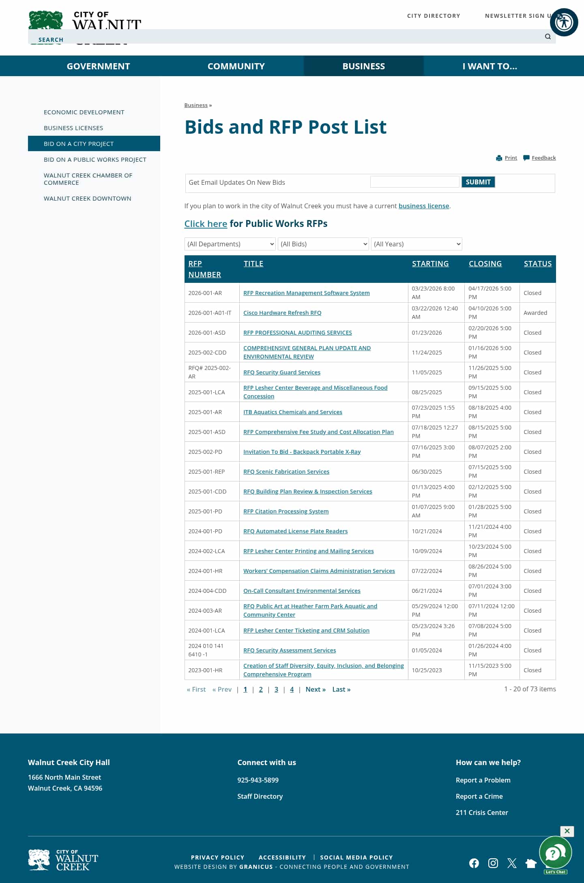
Task: Open RFQ Security Guard Services
Action: (x=282, y=372)
